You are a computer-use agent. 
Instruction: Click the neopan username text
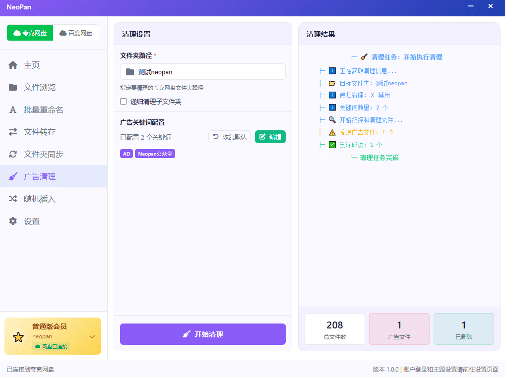42,336
